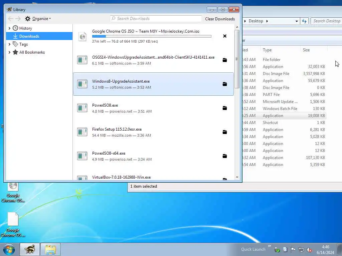Screen dimensions: 342x256
Task: Open containing folder for OSGS14-WindowsUpgradeAssistant download
Action: (x=225, y=60)
